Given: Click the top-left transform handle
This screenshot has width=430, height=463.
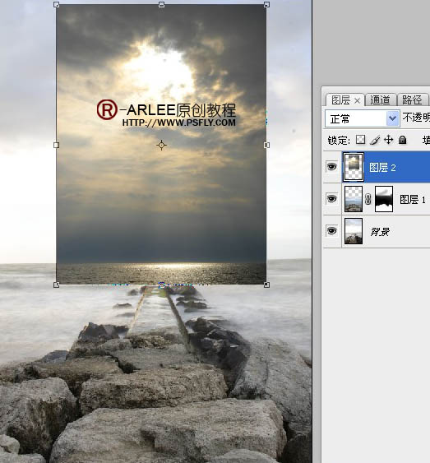Looking at the screenshot, I should tap(57, 5).
